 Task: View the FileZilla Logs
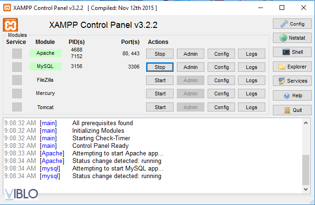tap(252, 80)
